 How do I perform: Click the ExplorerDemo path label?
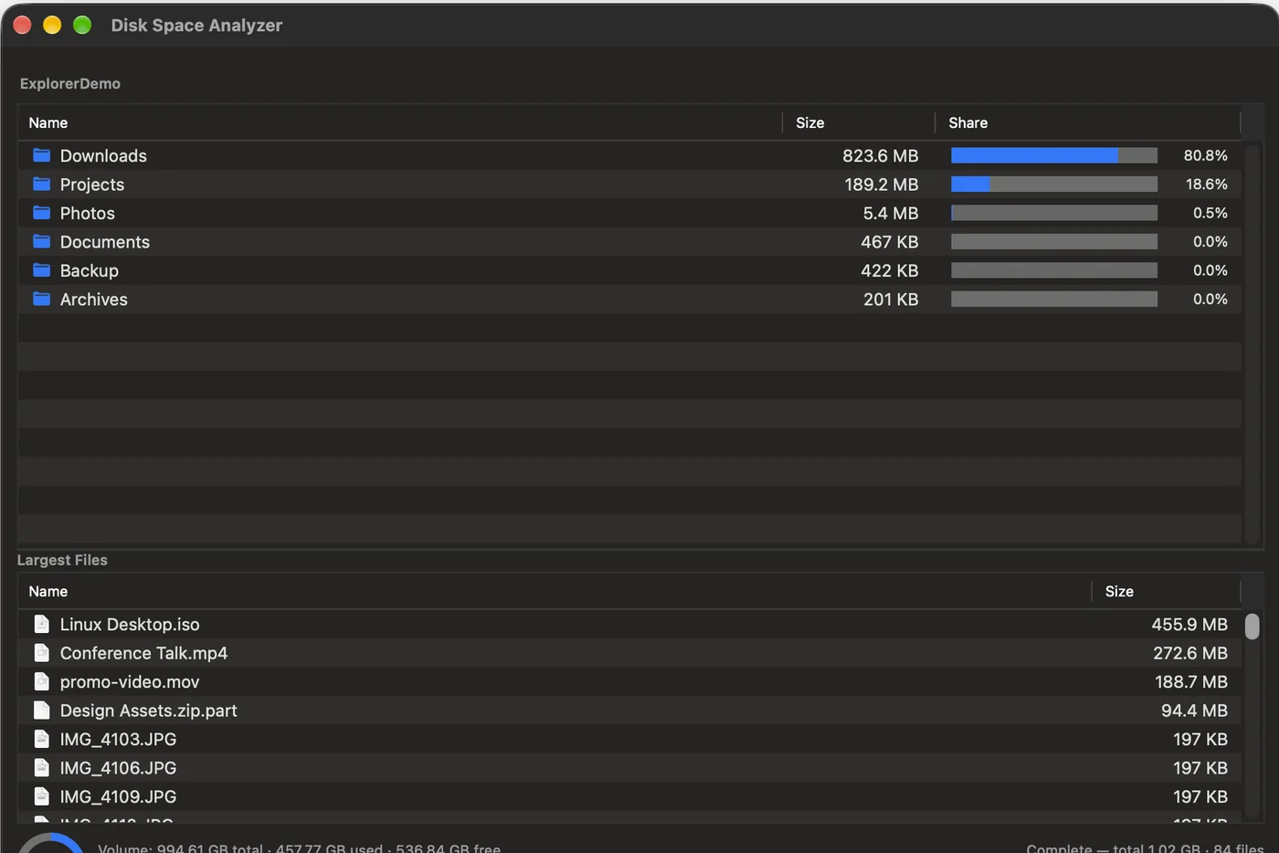click(x=70, y=83)
